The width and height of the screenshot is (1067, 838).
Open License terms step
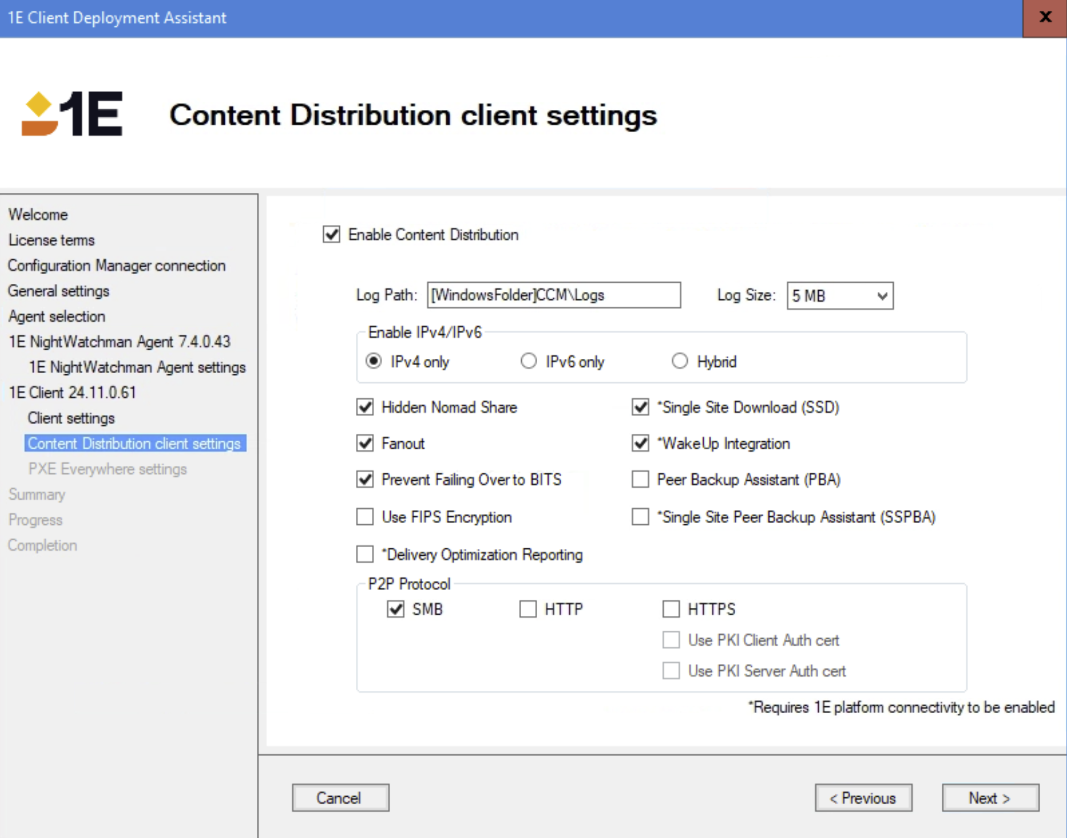pos(51,240)
